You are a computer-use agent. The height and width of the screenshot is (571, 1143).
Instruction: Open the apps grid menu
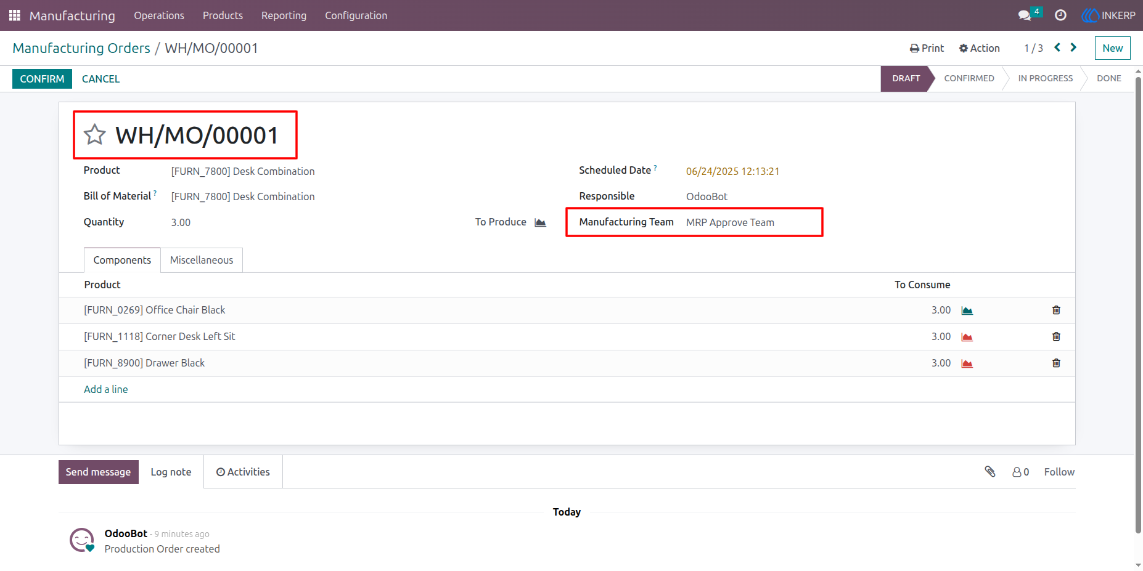15,15
